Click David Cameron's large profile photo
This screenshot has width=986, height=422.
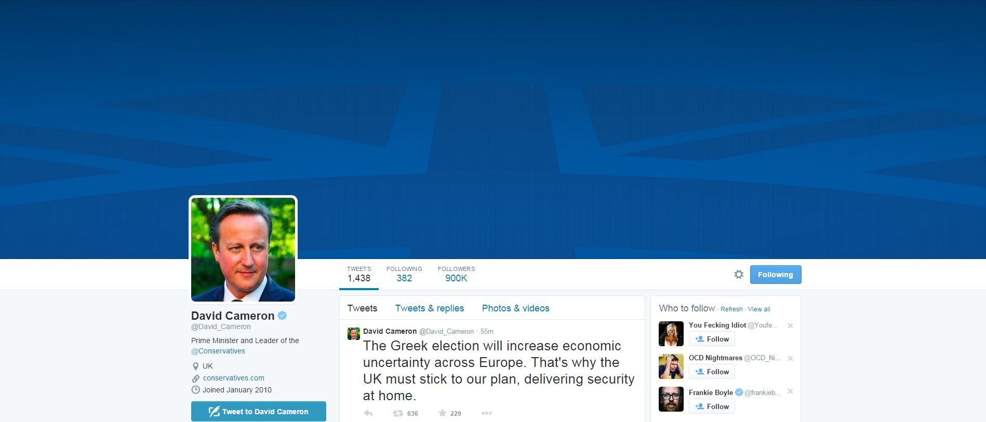pos(243,249)
